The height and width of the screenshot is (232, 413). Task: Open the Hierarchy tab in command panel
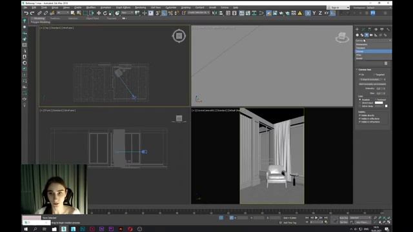pos(369,29)
